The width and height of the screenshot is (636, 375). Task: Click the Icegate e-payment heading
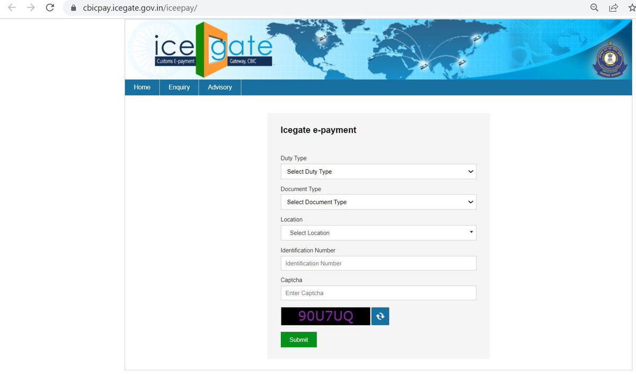[319, 130]
